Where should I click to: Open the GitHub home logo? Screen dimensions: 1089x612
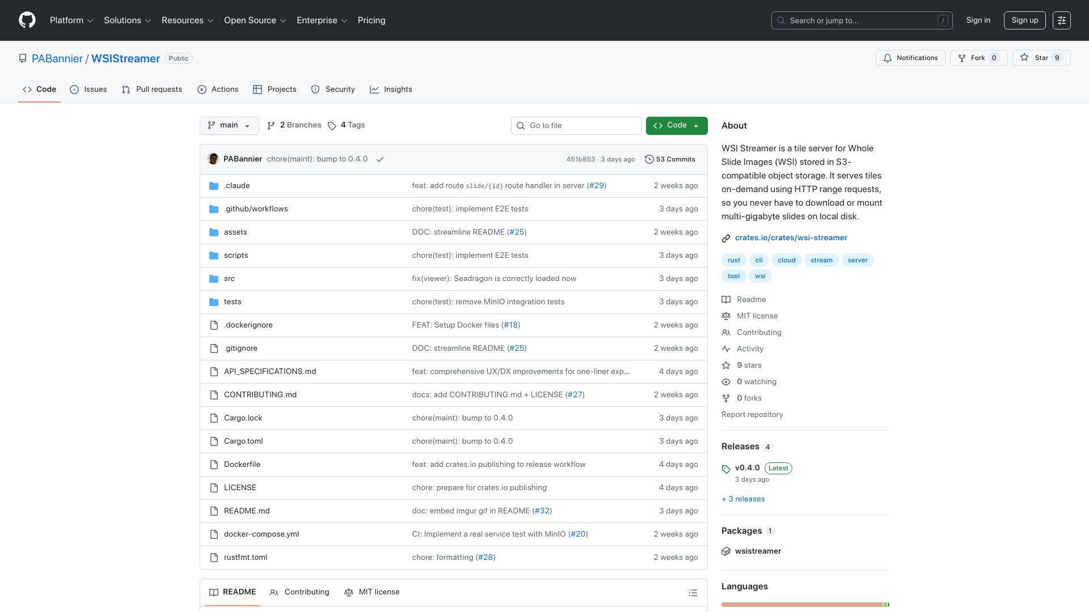[27, 20]
